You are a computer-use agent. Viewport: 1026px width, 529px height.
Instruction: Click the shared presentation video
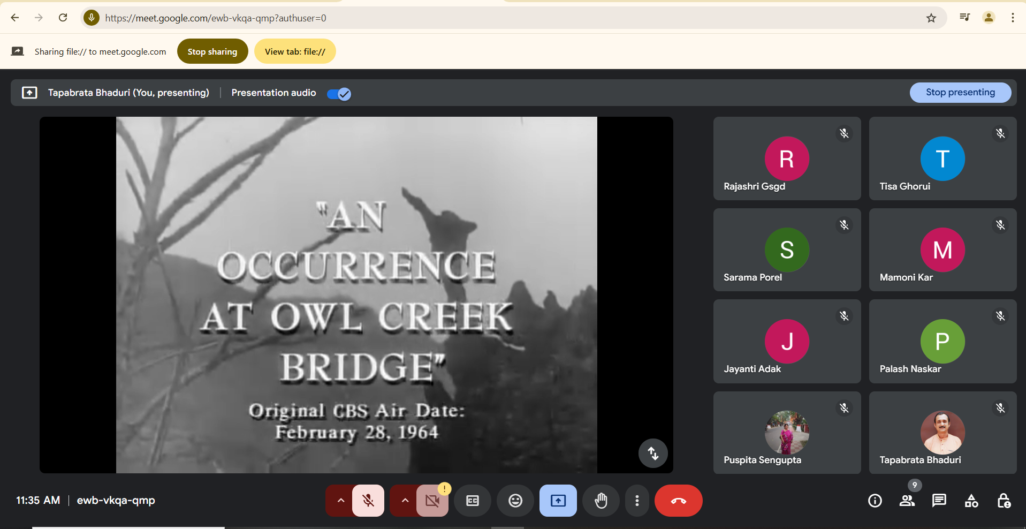point(356,295)
